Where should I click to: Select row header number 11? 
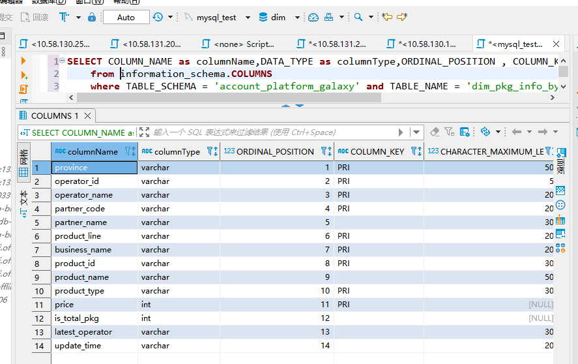point(41,305)
